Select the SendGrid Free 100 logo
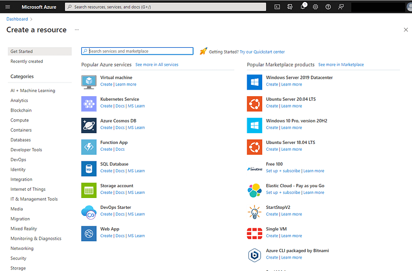 254,169
